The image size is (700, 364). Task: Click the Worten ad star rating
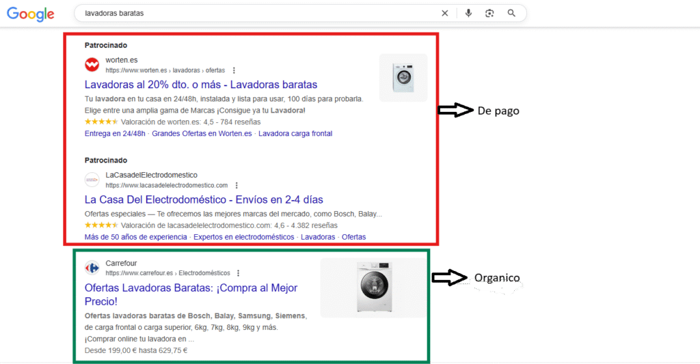click(101, 122)
